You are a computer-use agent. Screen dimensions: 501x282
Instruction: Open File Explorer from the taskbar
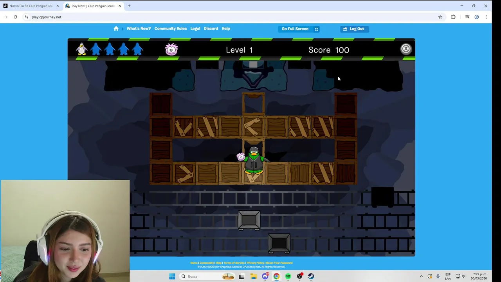click(253, 277)
